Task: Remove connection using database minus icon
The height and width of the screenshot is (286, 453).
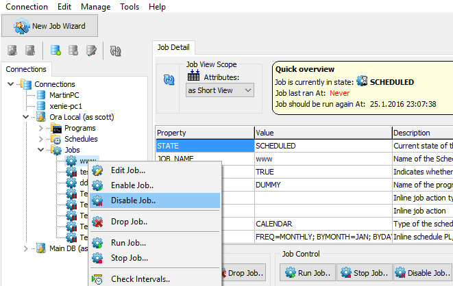Action: 73,51
